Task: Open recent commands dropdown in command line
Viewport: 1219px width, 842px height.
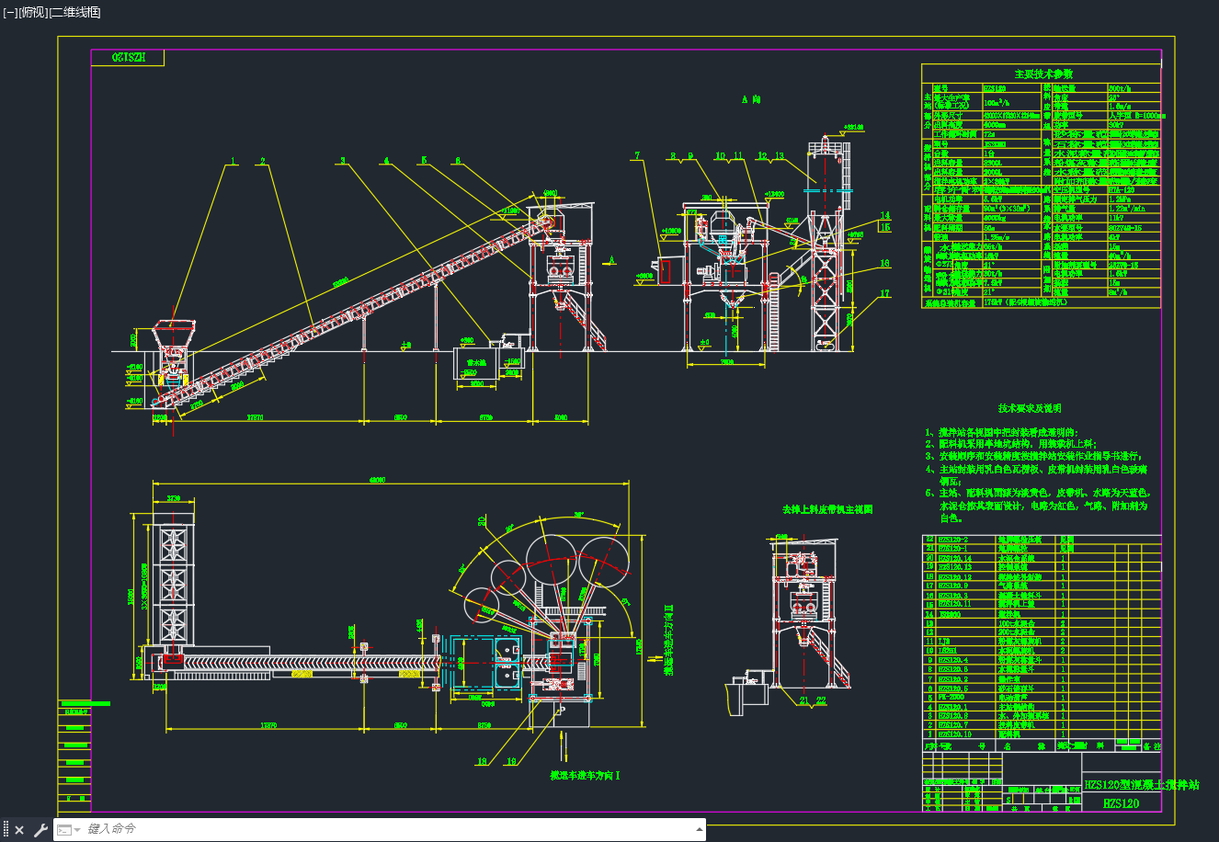Action: (68, 830)
